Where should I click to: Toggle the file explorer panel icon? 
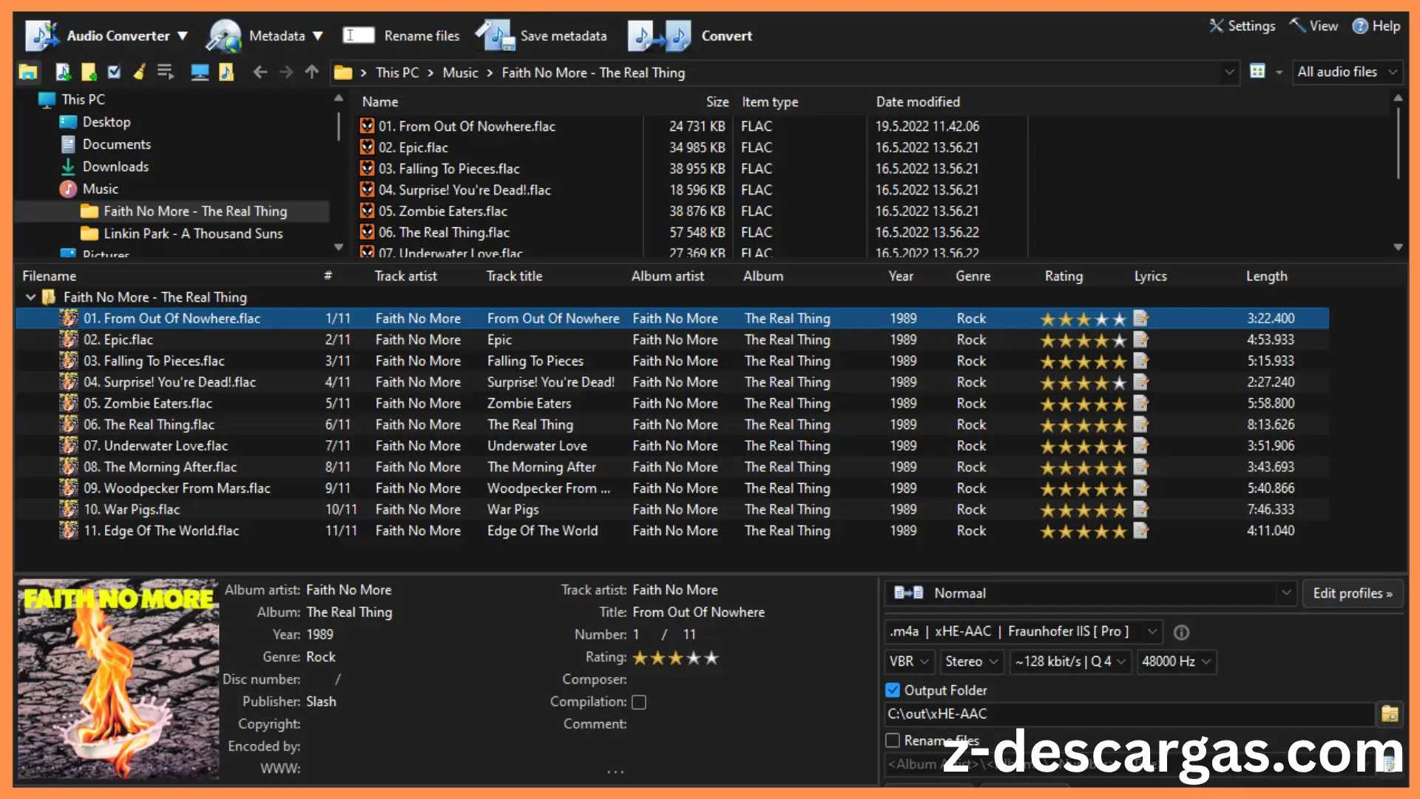(28, 73)
